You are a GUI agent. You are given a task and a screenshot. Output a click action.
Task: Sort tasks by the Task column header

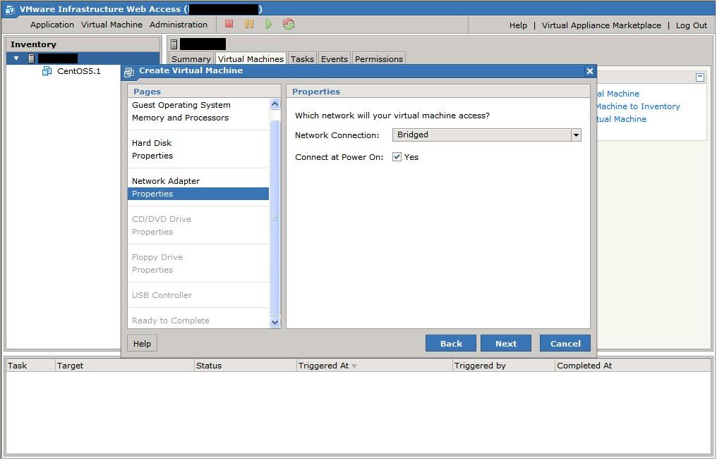coord(30,366)
